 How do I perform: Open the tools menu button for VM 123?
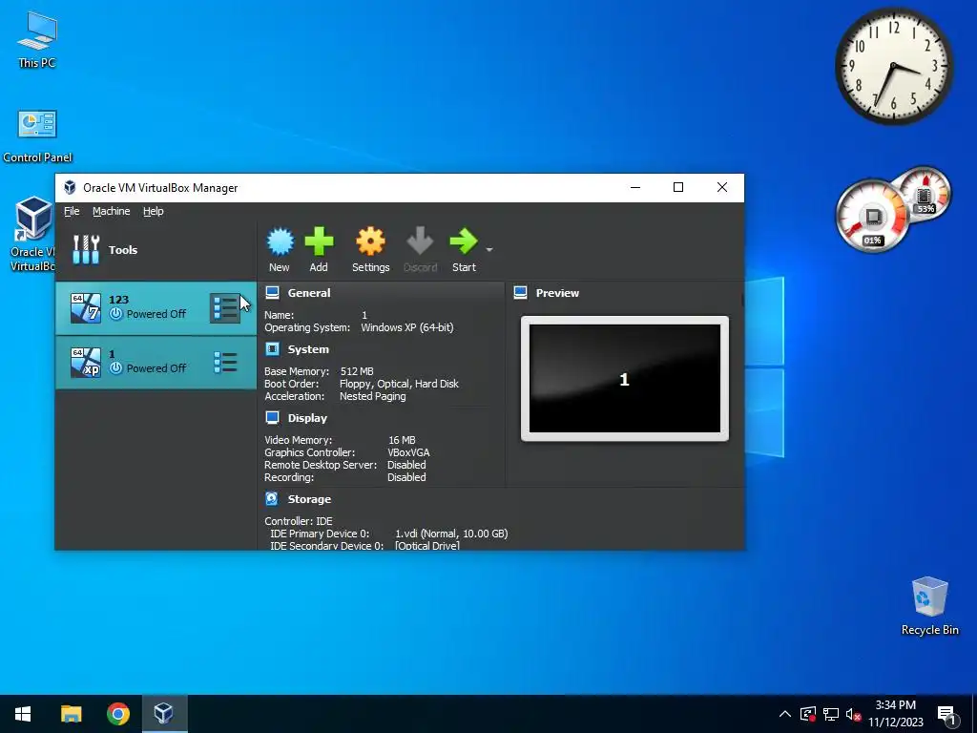(x=225, y=308)
